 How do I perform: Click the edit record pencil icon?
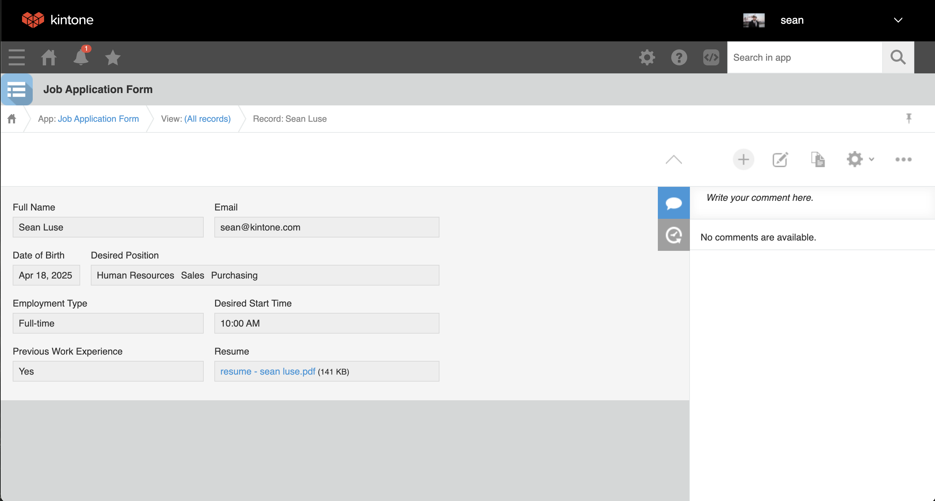(x=780, y=159)
